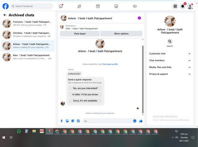This screenshot has height=147, width=198.
Task: Click the choose GIF icon
Action: click(78, 121)
